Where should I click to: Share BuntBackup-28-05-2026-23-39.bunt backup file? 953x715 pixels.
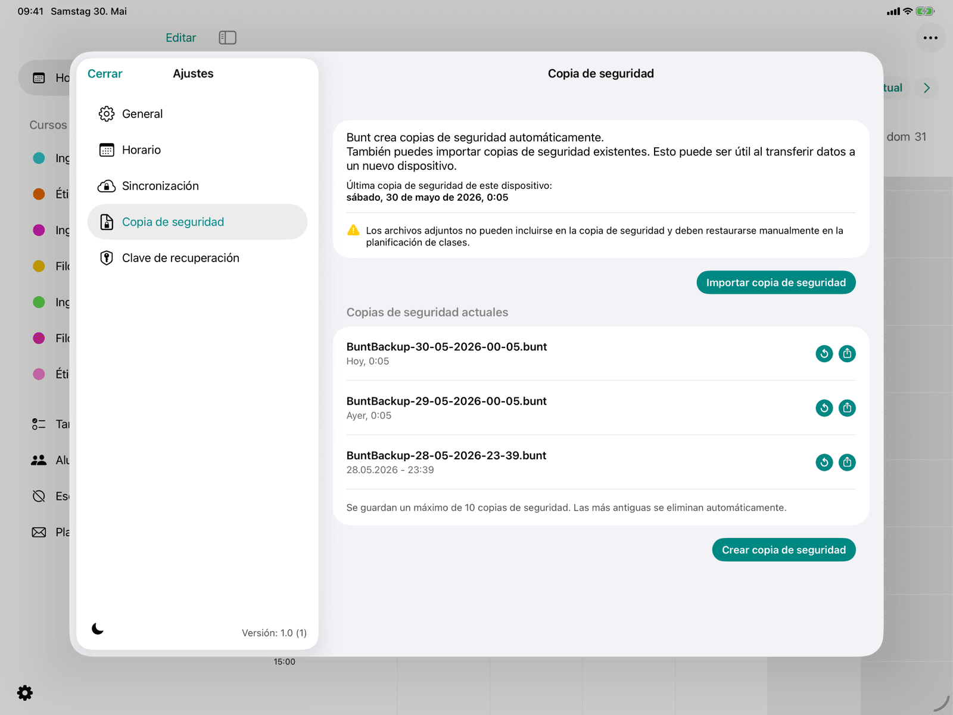click(x=847, y=462)
